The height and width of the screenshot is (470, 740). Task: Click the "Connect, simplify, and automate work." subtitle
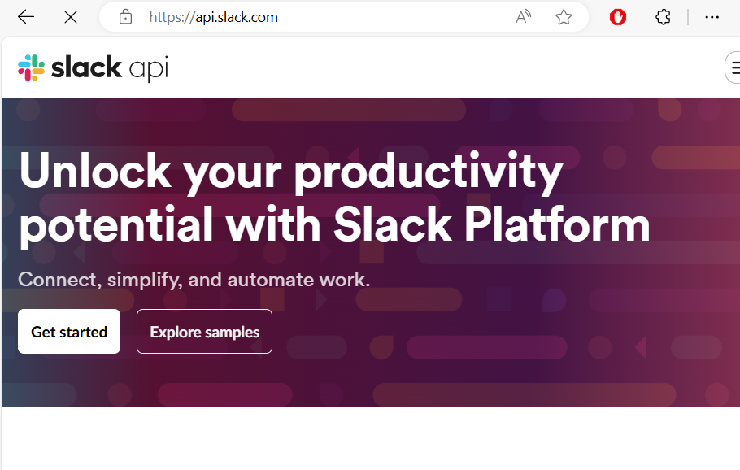[x=194, y=280]
